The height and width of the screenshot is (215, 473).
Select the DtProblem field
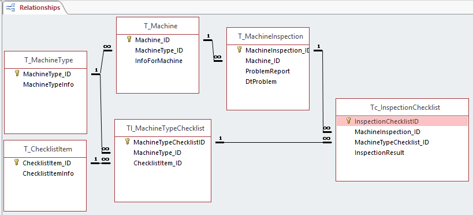click(261, 81)
